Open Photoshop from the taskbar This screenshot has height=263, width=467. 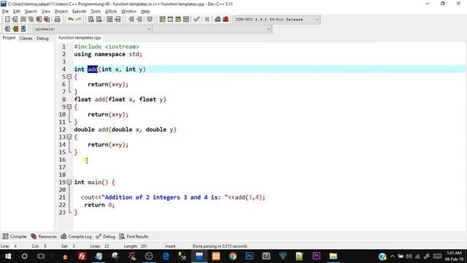coord(250,256)
